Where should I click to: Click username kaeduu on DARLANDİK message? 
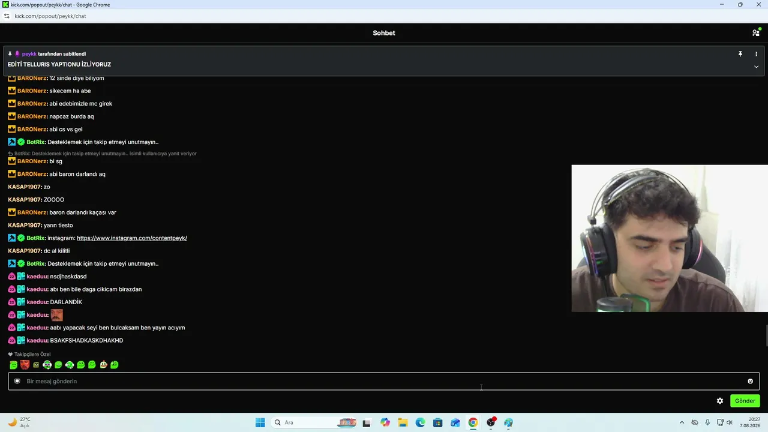(37, 302)
